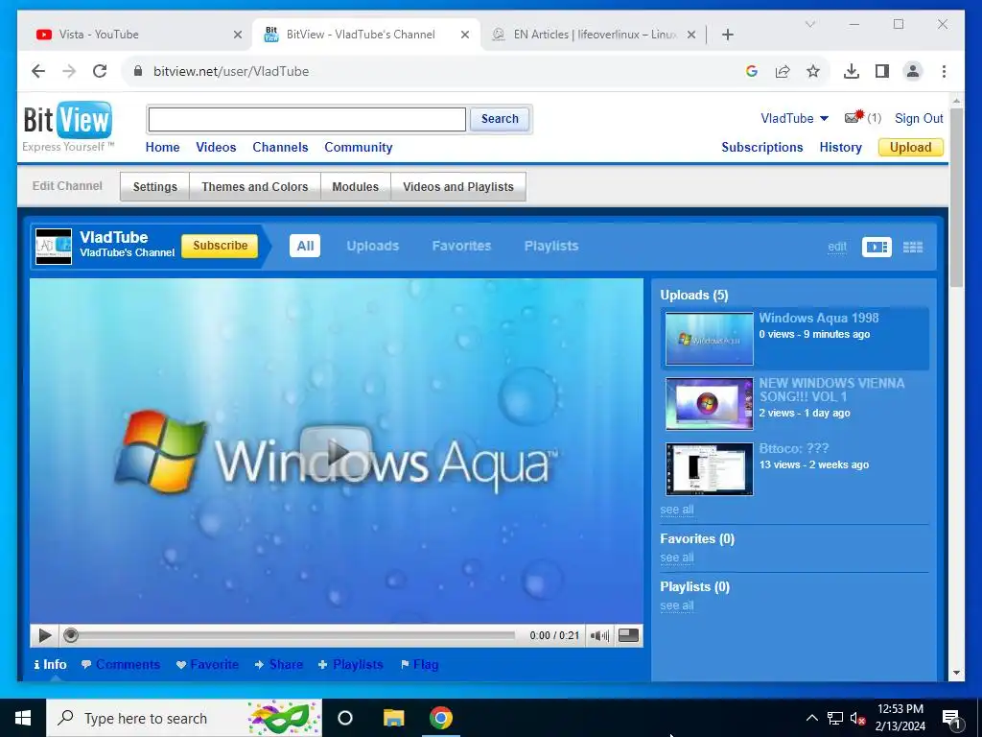Close the Vista - YouTube tab

pos(238,35)
